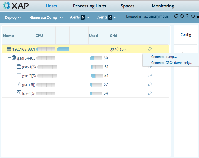Open the Deploy dropdown menu

click(x=13, y=17)
